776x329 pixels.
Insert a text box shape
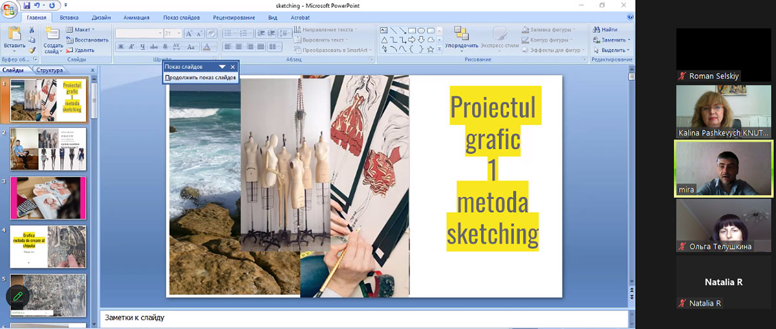click(x=383, y=30)
